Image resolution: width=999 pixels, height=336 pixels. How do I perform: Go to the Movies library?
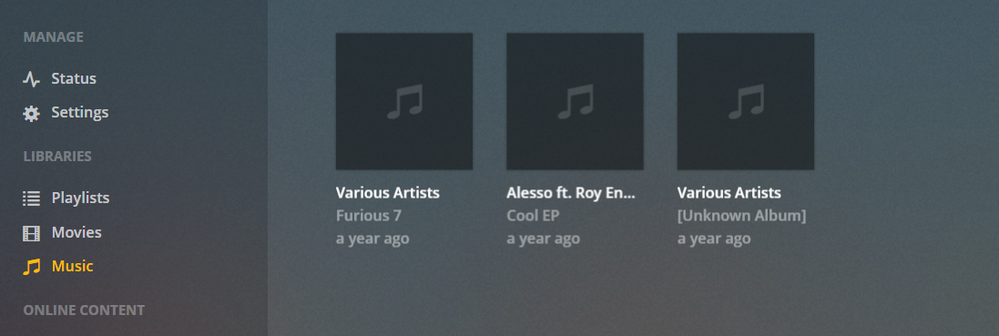[76, 232]
